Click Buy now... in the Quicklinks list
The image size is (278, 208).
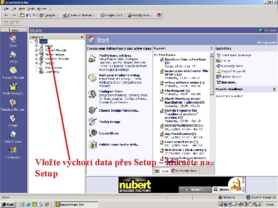pyautogui.click(x=229, y=82)
